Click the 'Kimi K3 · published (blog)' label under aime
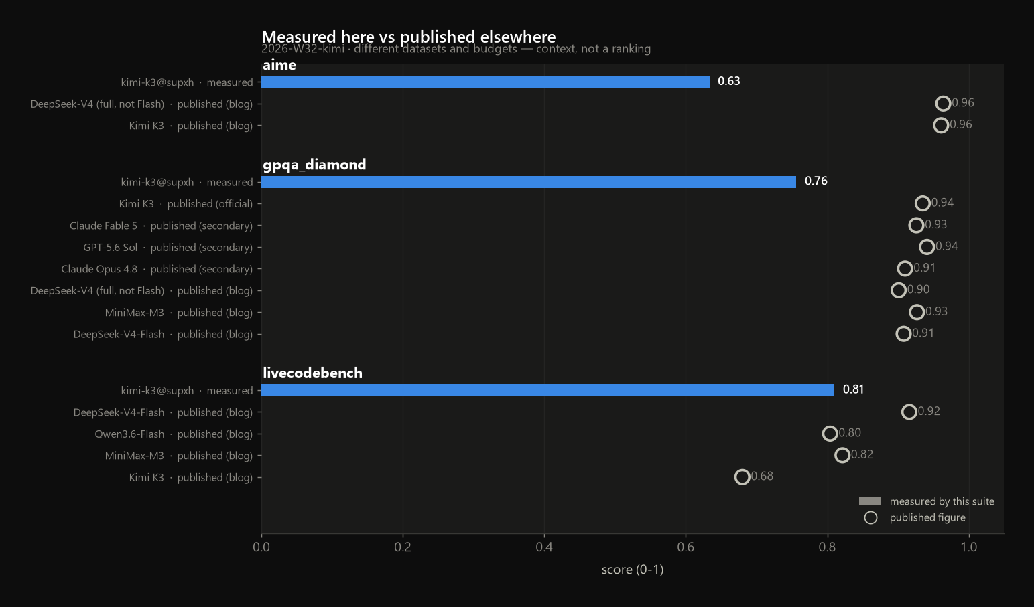Viewport: 1034px width, 607px height. tap(191, 126)
